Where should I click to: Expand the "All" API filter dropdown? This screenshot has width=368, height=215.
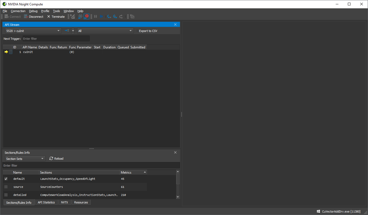(x=105, y=31)
